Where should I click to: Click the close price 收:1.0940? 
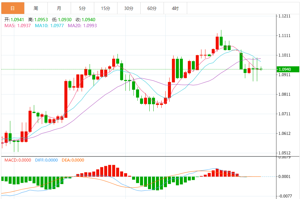(85, 20)
